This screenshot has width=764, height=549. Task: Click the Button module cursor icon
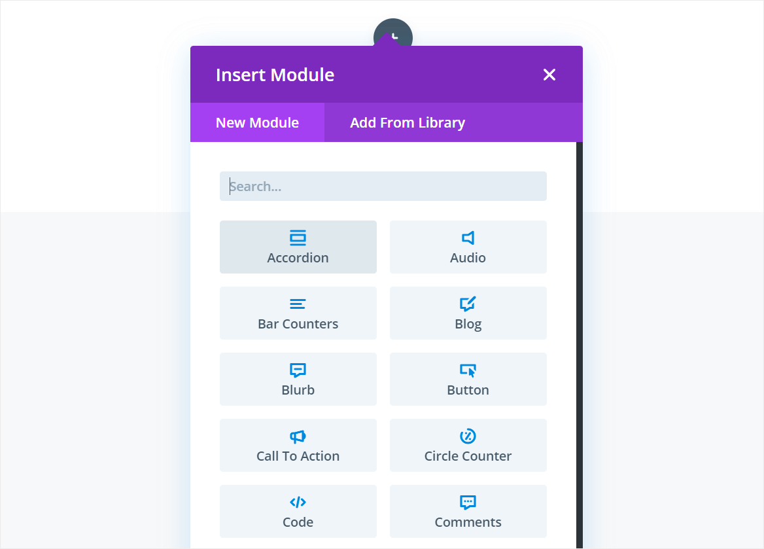click(468, 370)
